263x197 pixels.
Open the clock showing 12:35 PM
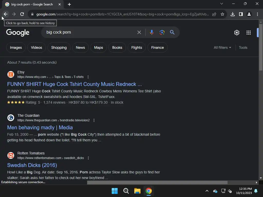[244, 191]
